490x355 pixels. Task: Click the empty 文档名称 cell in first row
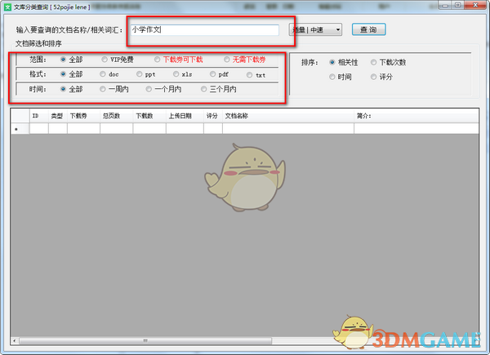(288, 129)
